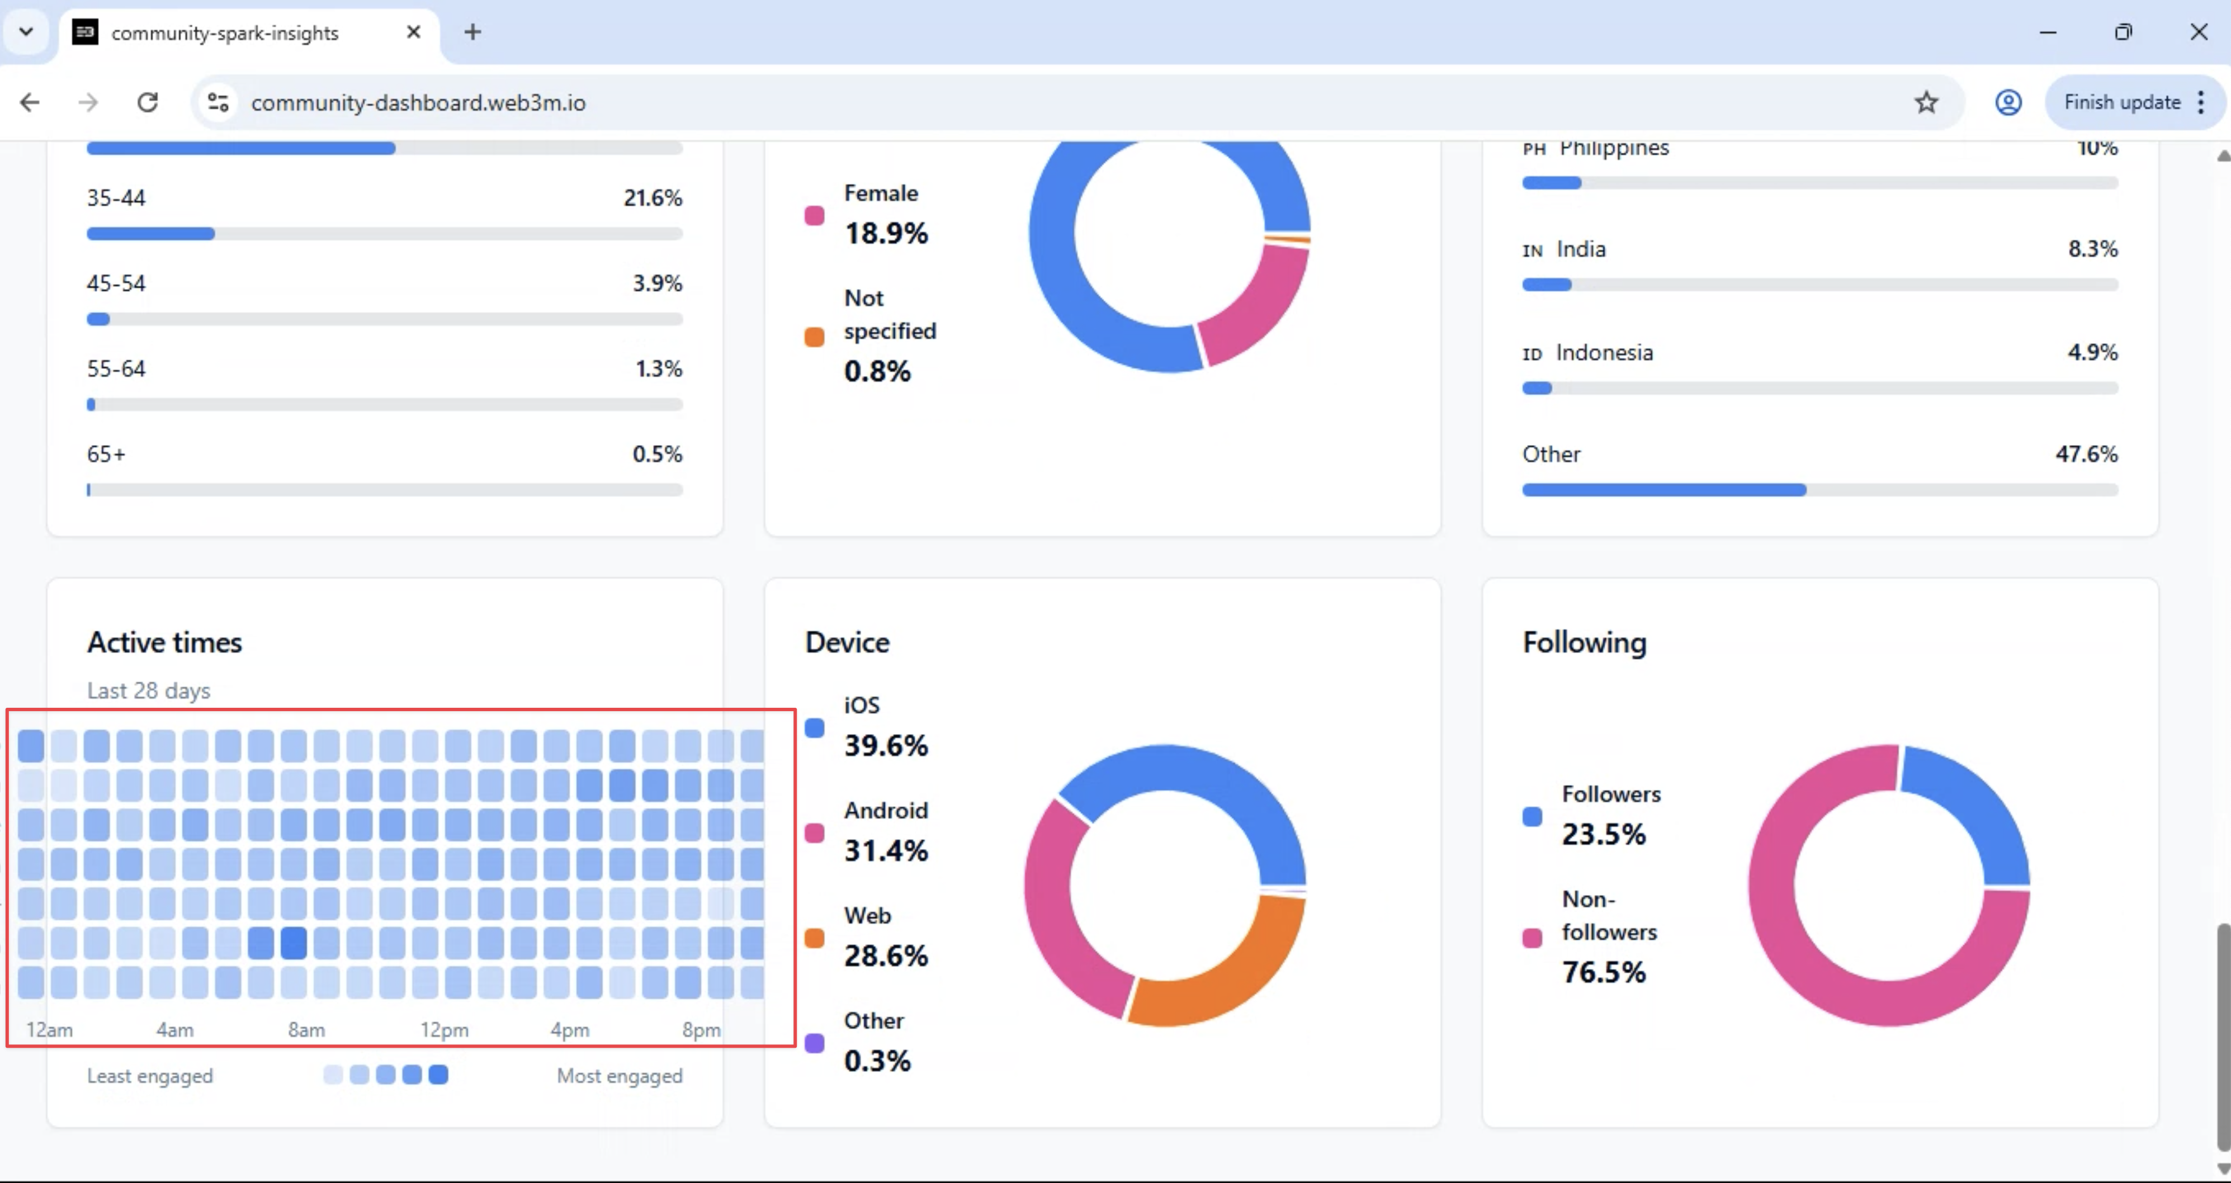Open new tab with plus icon
The height and width of the screenshot is (1183, 2231).
472,32
